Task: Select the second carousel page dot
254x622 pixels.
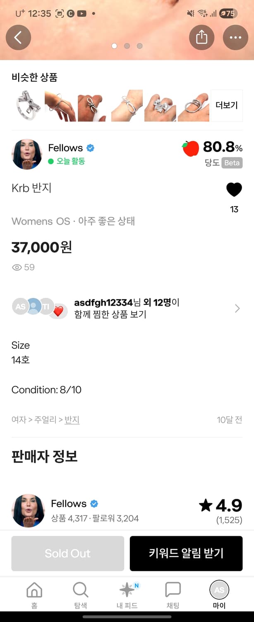Action: [x=127, y=46]
